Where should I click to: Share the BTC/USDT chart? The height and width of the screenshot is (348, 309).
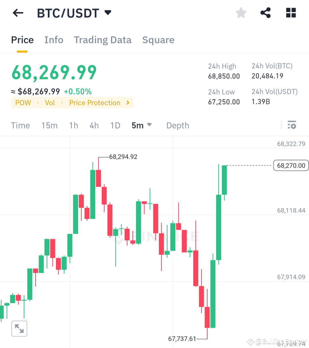(265, 13)
